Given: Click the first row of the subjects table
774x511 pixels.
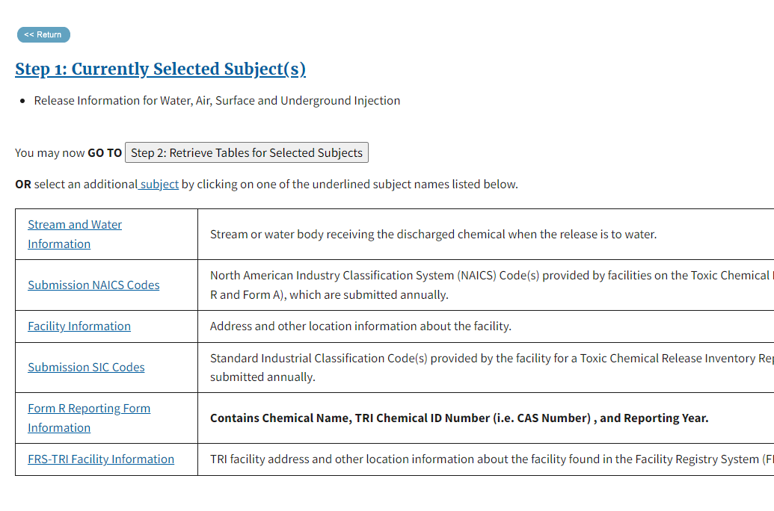Looking at the screenshot, I should click(x=299, y=234).
